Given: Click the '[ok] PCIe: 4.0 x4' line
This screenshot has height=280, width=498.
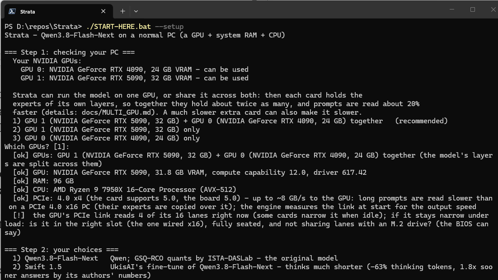Looking at the screenshot, I should click(249, 202).
